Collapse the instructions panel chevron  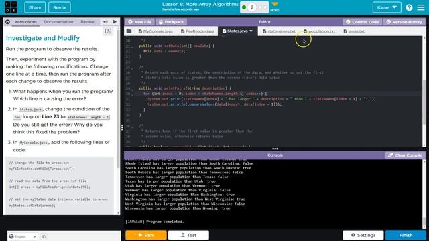7,22
